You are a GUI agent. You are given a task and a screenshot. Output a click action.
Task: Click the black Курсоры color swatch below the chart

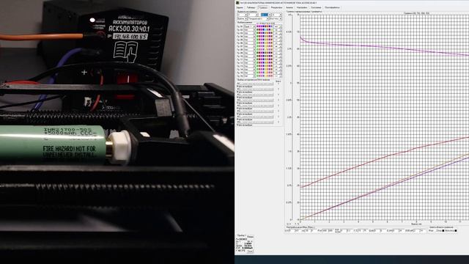point(456,230)
